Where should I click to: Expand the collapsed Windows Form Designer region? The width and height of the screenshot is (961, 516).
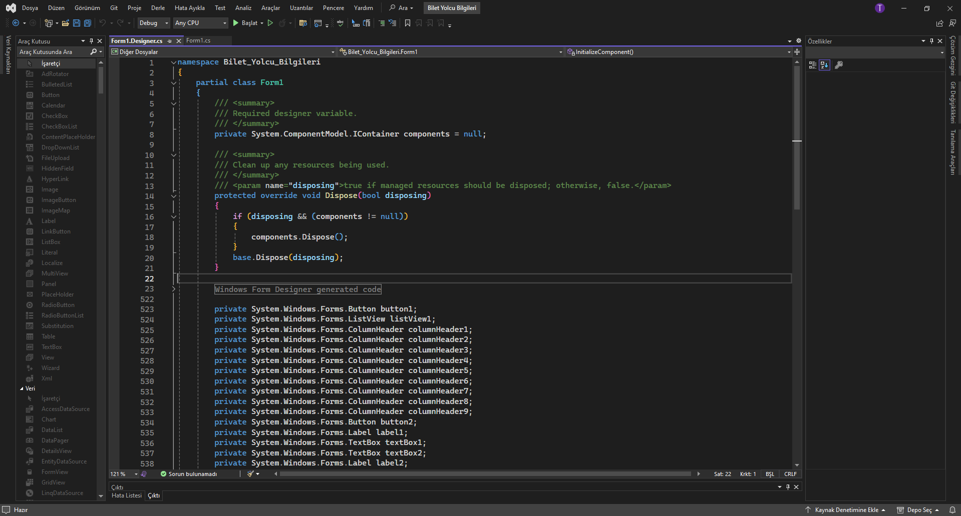[174, 289]
